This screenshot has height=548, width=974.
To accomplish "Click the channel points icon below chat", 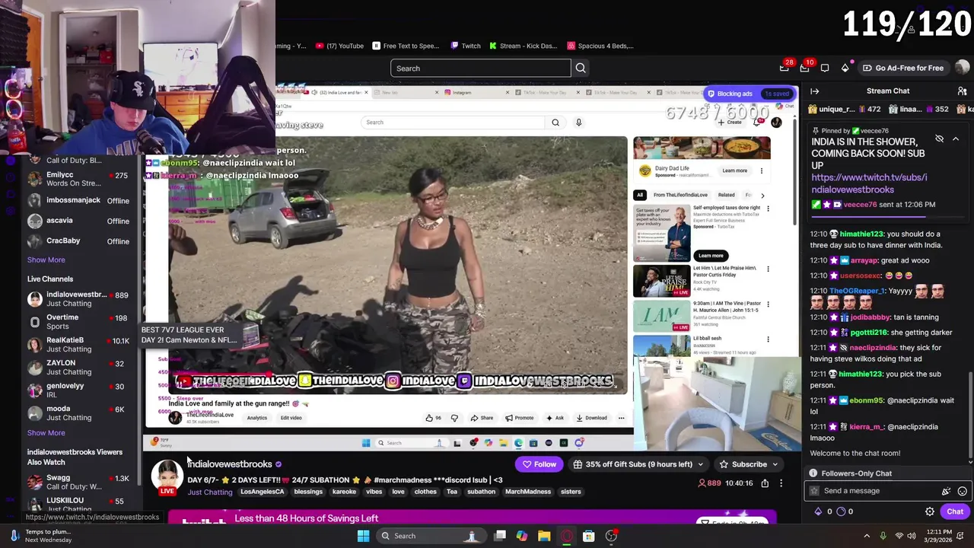I will (841, 511).
